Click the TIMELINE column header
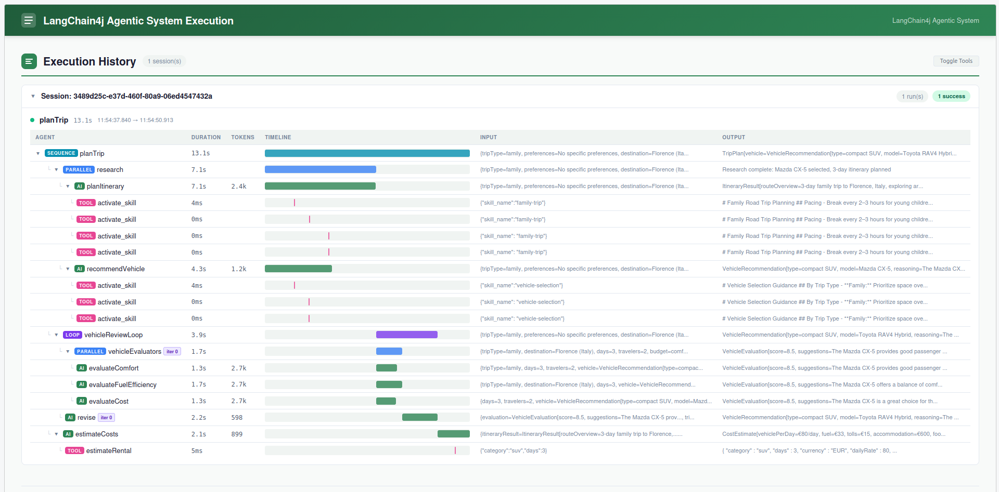 (278, 137)
